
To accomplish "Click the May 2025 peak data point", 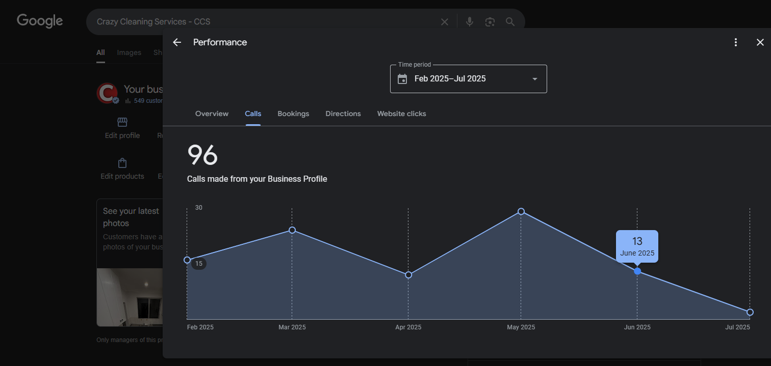I will tap(521, 211).
